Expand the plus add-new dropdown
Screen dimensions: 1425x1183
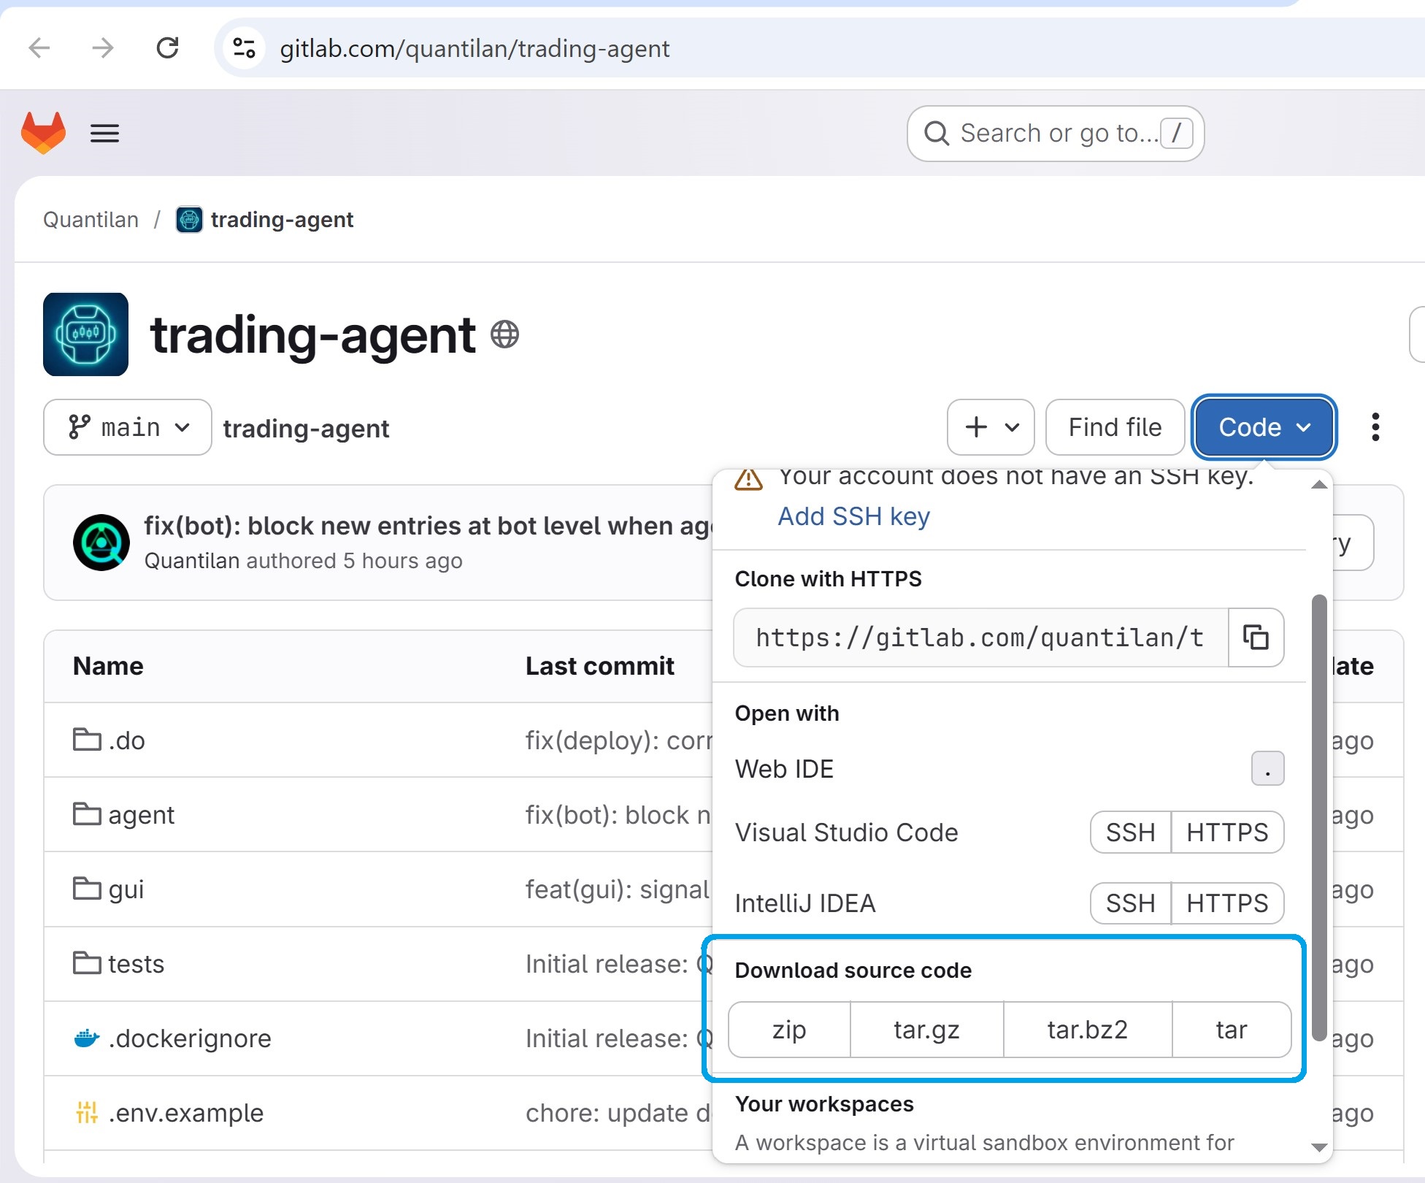click(x=991, y=427)
